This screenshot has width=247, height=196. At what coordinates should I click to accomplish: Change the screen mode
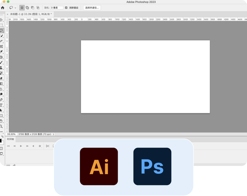1,154
